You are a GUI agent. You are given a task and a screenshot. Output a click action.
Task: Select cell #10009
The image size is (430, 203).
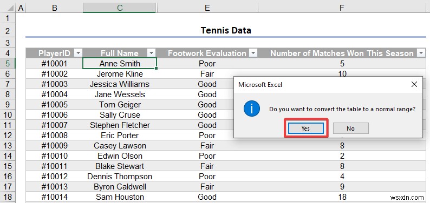(x=54, y=146)
